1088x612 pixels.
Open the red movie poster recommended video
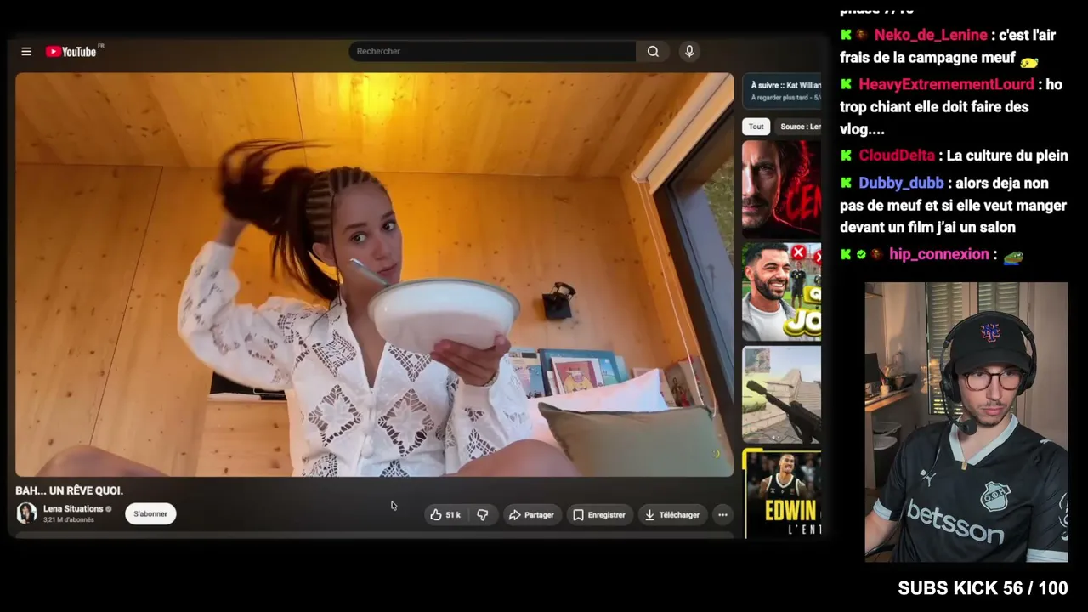(x=782, y=189)
